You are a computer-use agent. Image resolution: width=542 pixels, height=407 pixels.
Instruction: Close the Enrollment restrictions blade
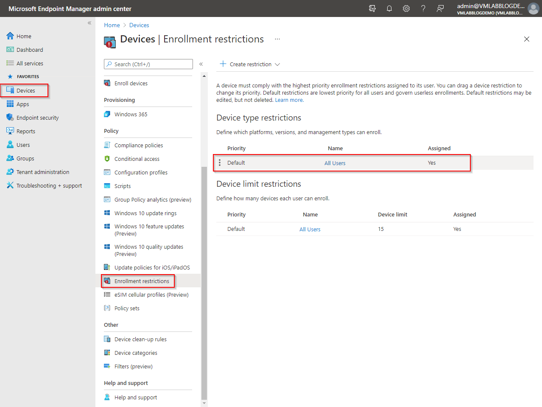(527, 39)
